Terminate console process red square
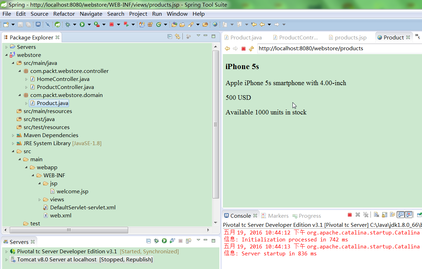This screenshot has width=422, height=269. click(x=350, y=215)
